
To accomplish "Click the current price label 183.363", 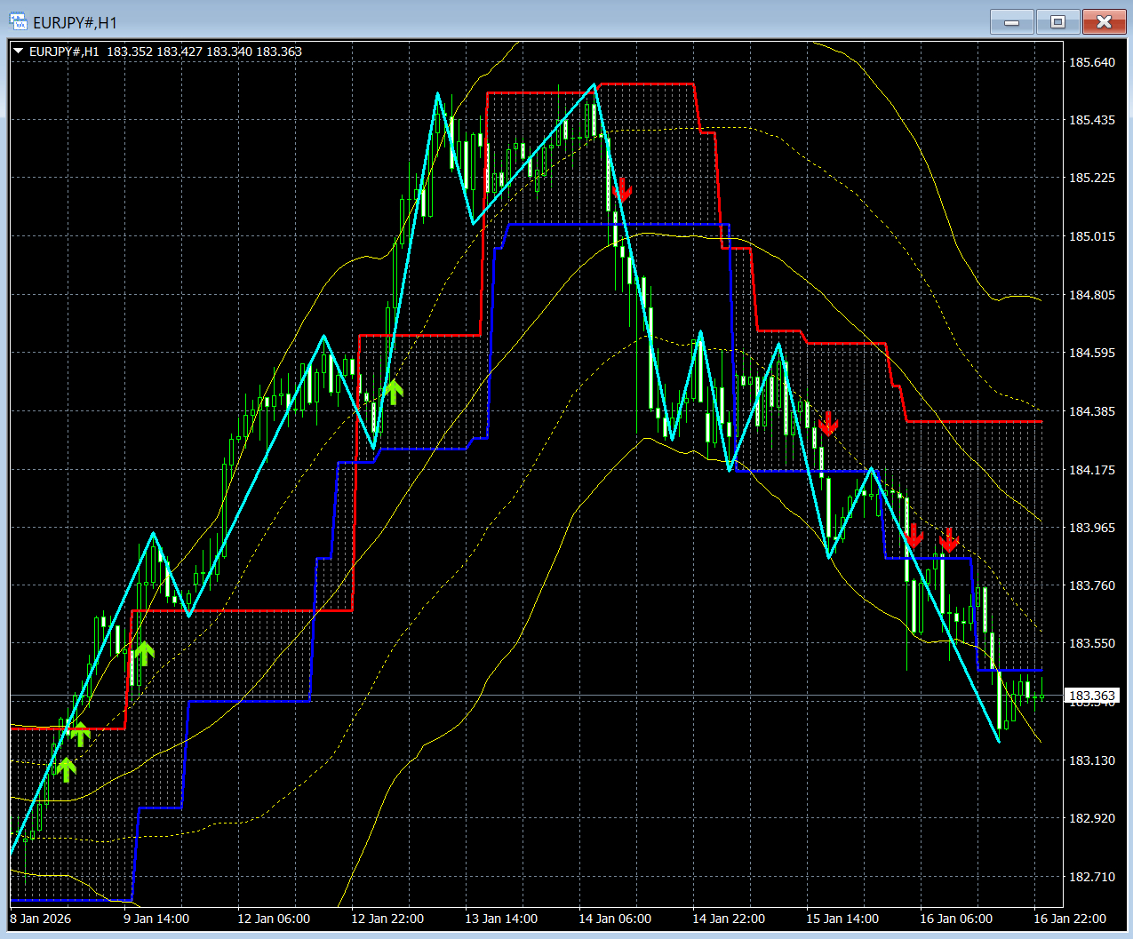I will (x=1091, y=696).
